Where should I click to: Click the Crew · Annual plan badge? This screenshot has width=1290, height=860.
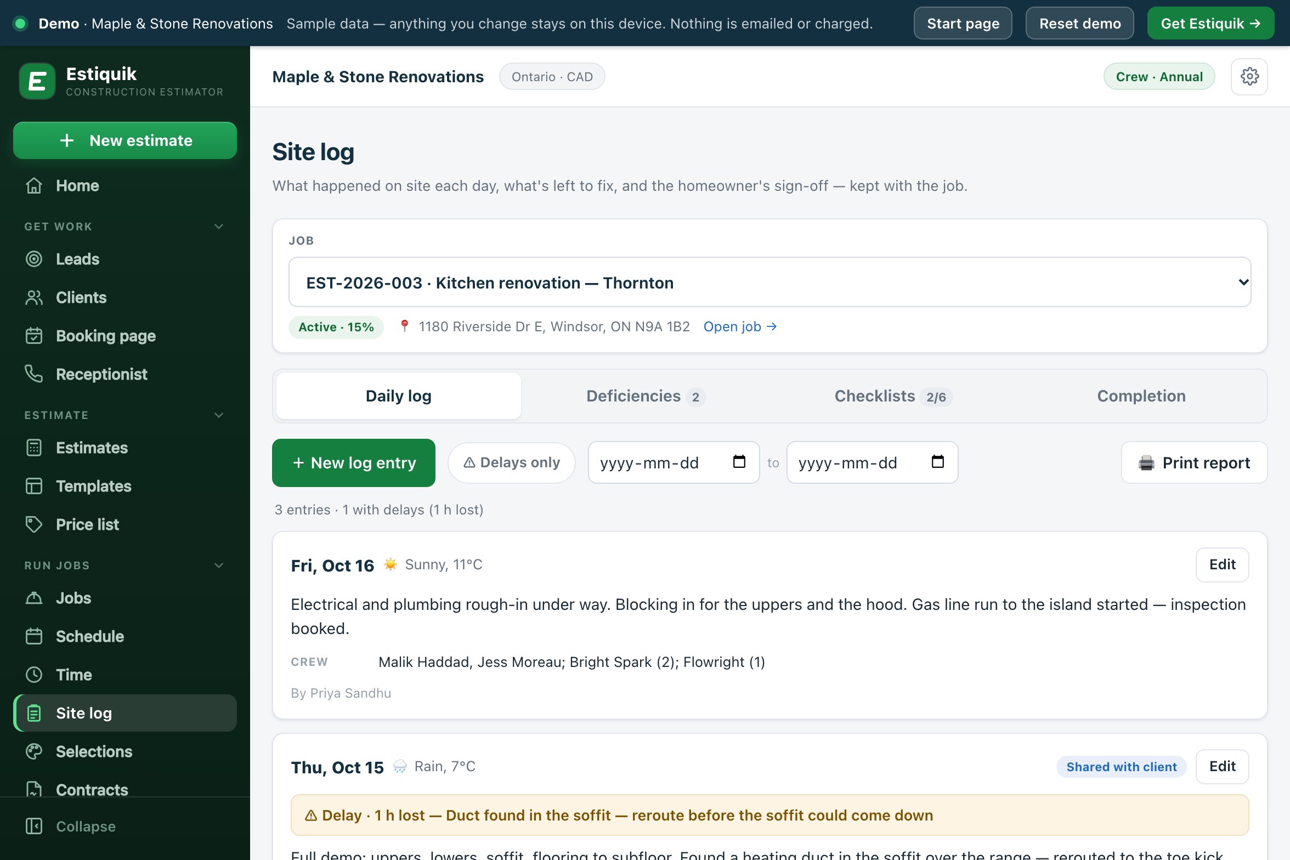[1159, 77]
